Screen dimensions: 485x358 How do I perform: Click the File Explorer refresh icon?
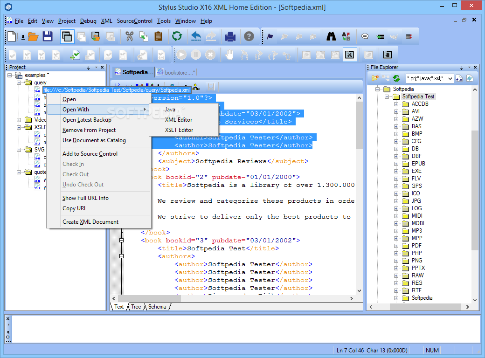[396, 78]
